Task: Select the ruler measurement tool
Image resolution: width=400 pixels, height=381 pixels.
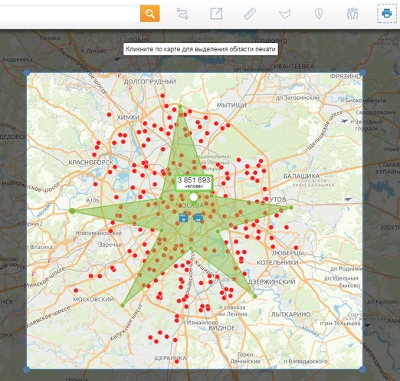Action: [250, 14]
